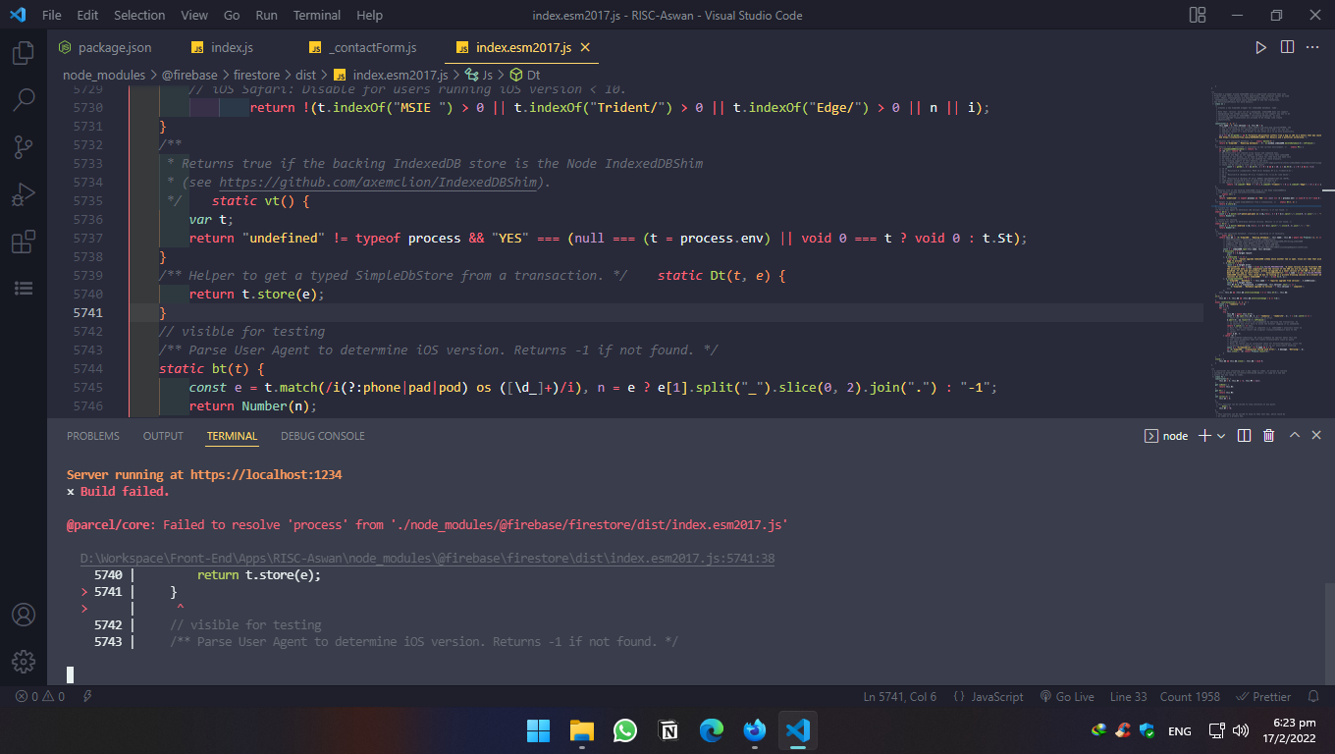Click the lightning icon in the status bar
Viewport: 1335px width, 754px height.
pyautogui.click(x=87, y=696)
